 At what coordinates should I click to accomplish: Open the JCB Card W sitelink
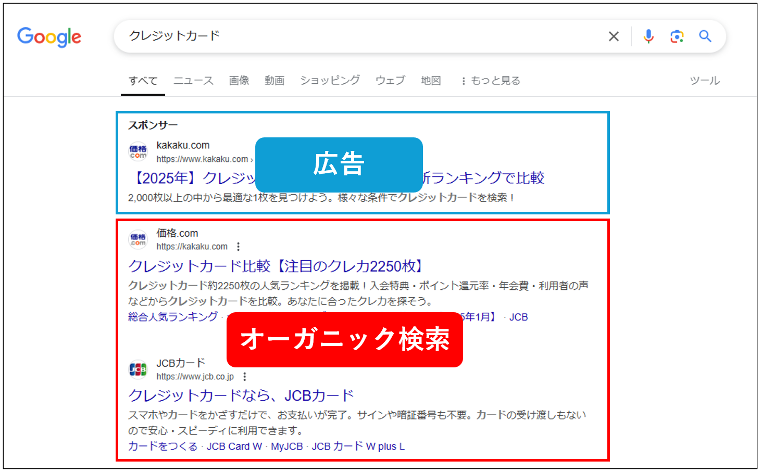click(234, 446)
